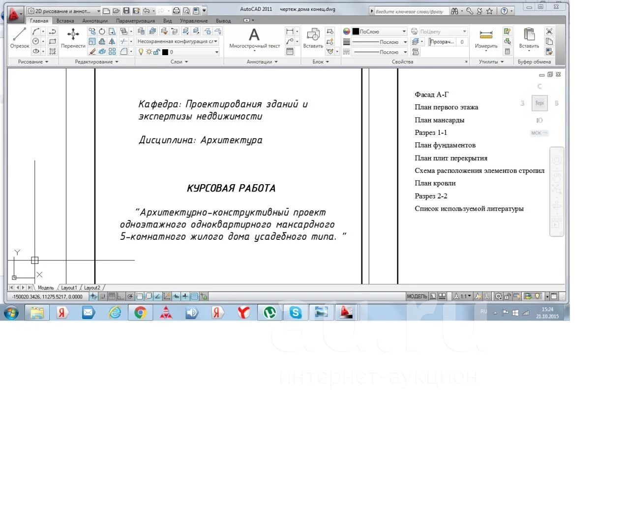This screenshot has width=629, height=517.
Task: Switch to the Параметризация ribbon tab
Action: tap(135, 21)
